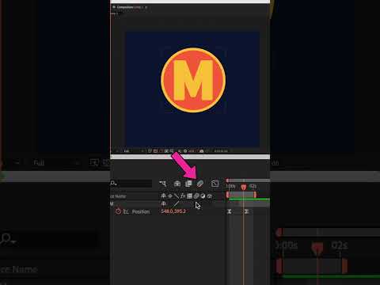Focus the timeline layer search field

coord(131,184)
